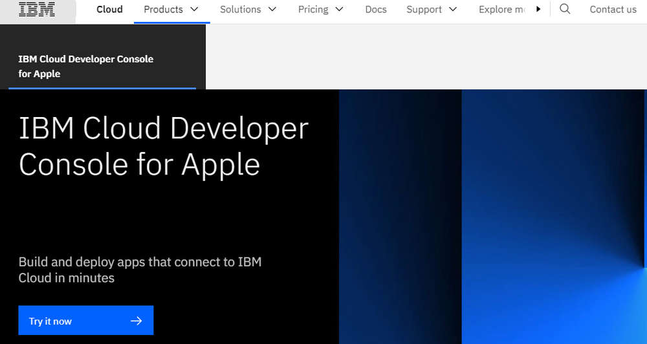Open the Explore more menu item
The width and height of the screenshot is (647, 344).
pos(502,9)
